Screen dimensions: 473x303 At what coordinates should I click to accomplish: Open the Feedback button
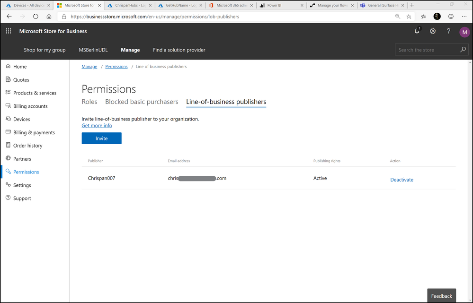coord(442,296)
